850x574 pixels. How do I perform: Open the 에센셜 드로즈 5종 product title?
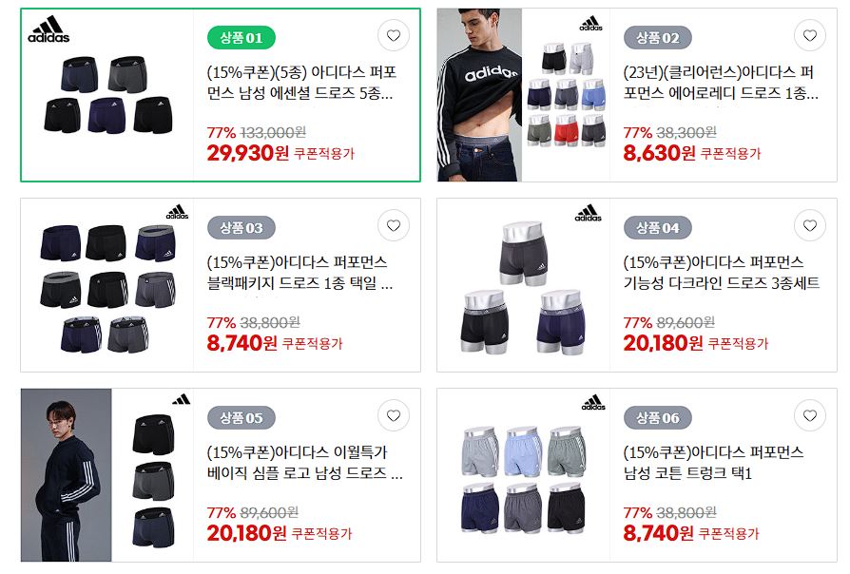pos(301,83)
